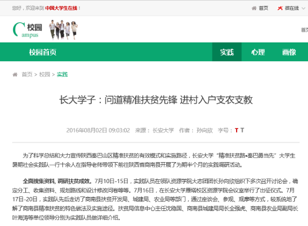Go to 首页 in breadcrumb trail

27,75
